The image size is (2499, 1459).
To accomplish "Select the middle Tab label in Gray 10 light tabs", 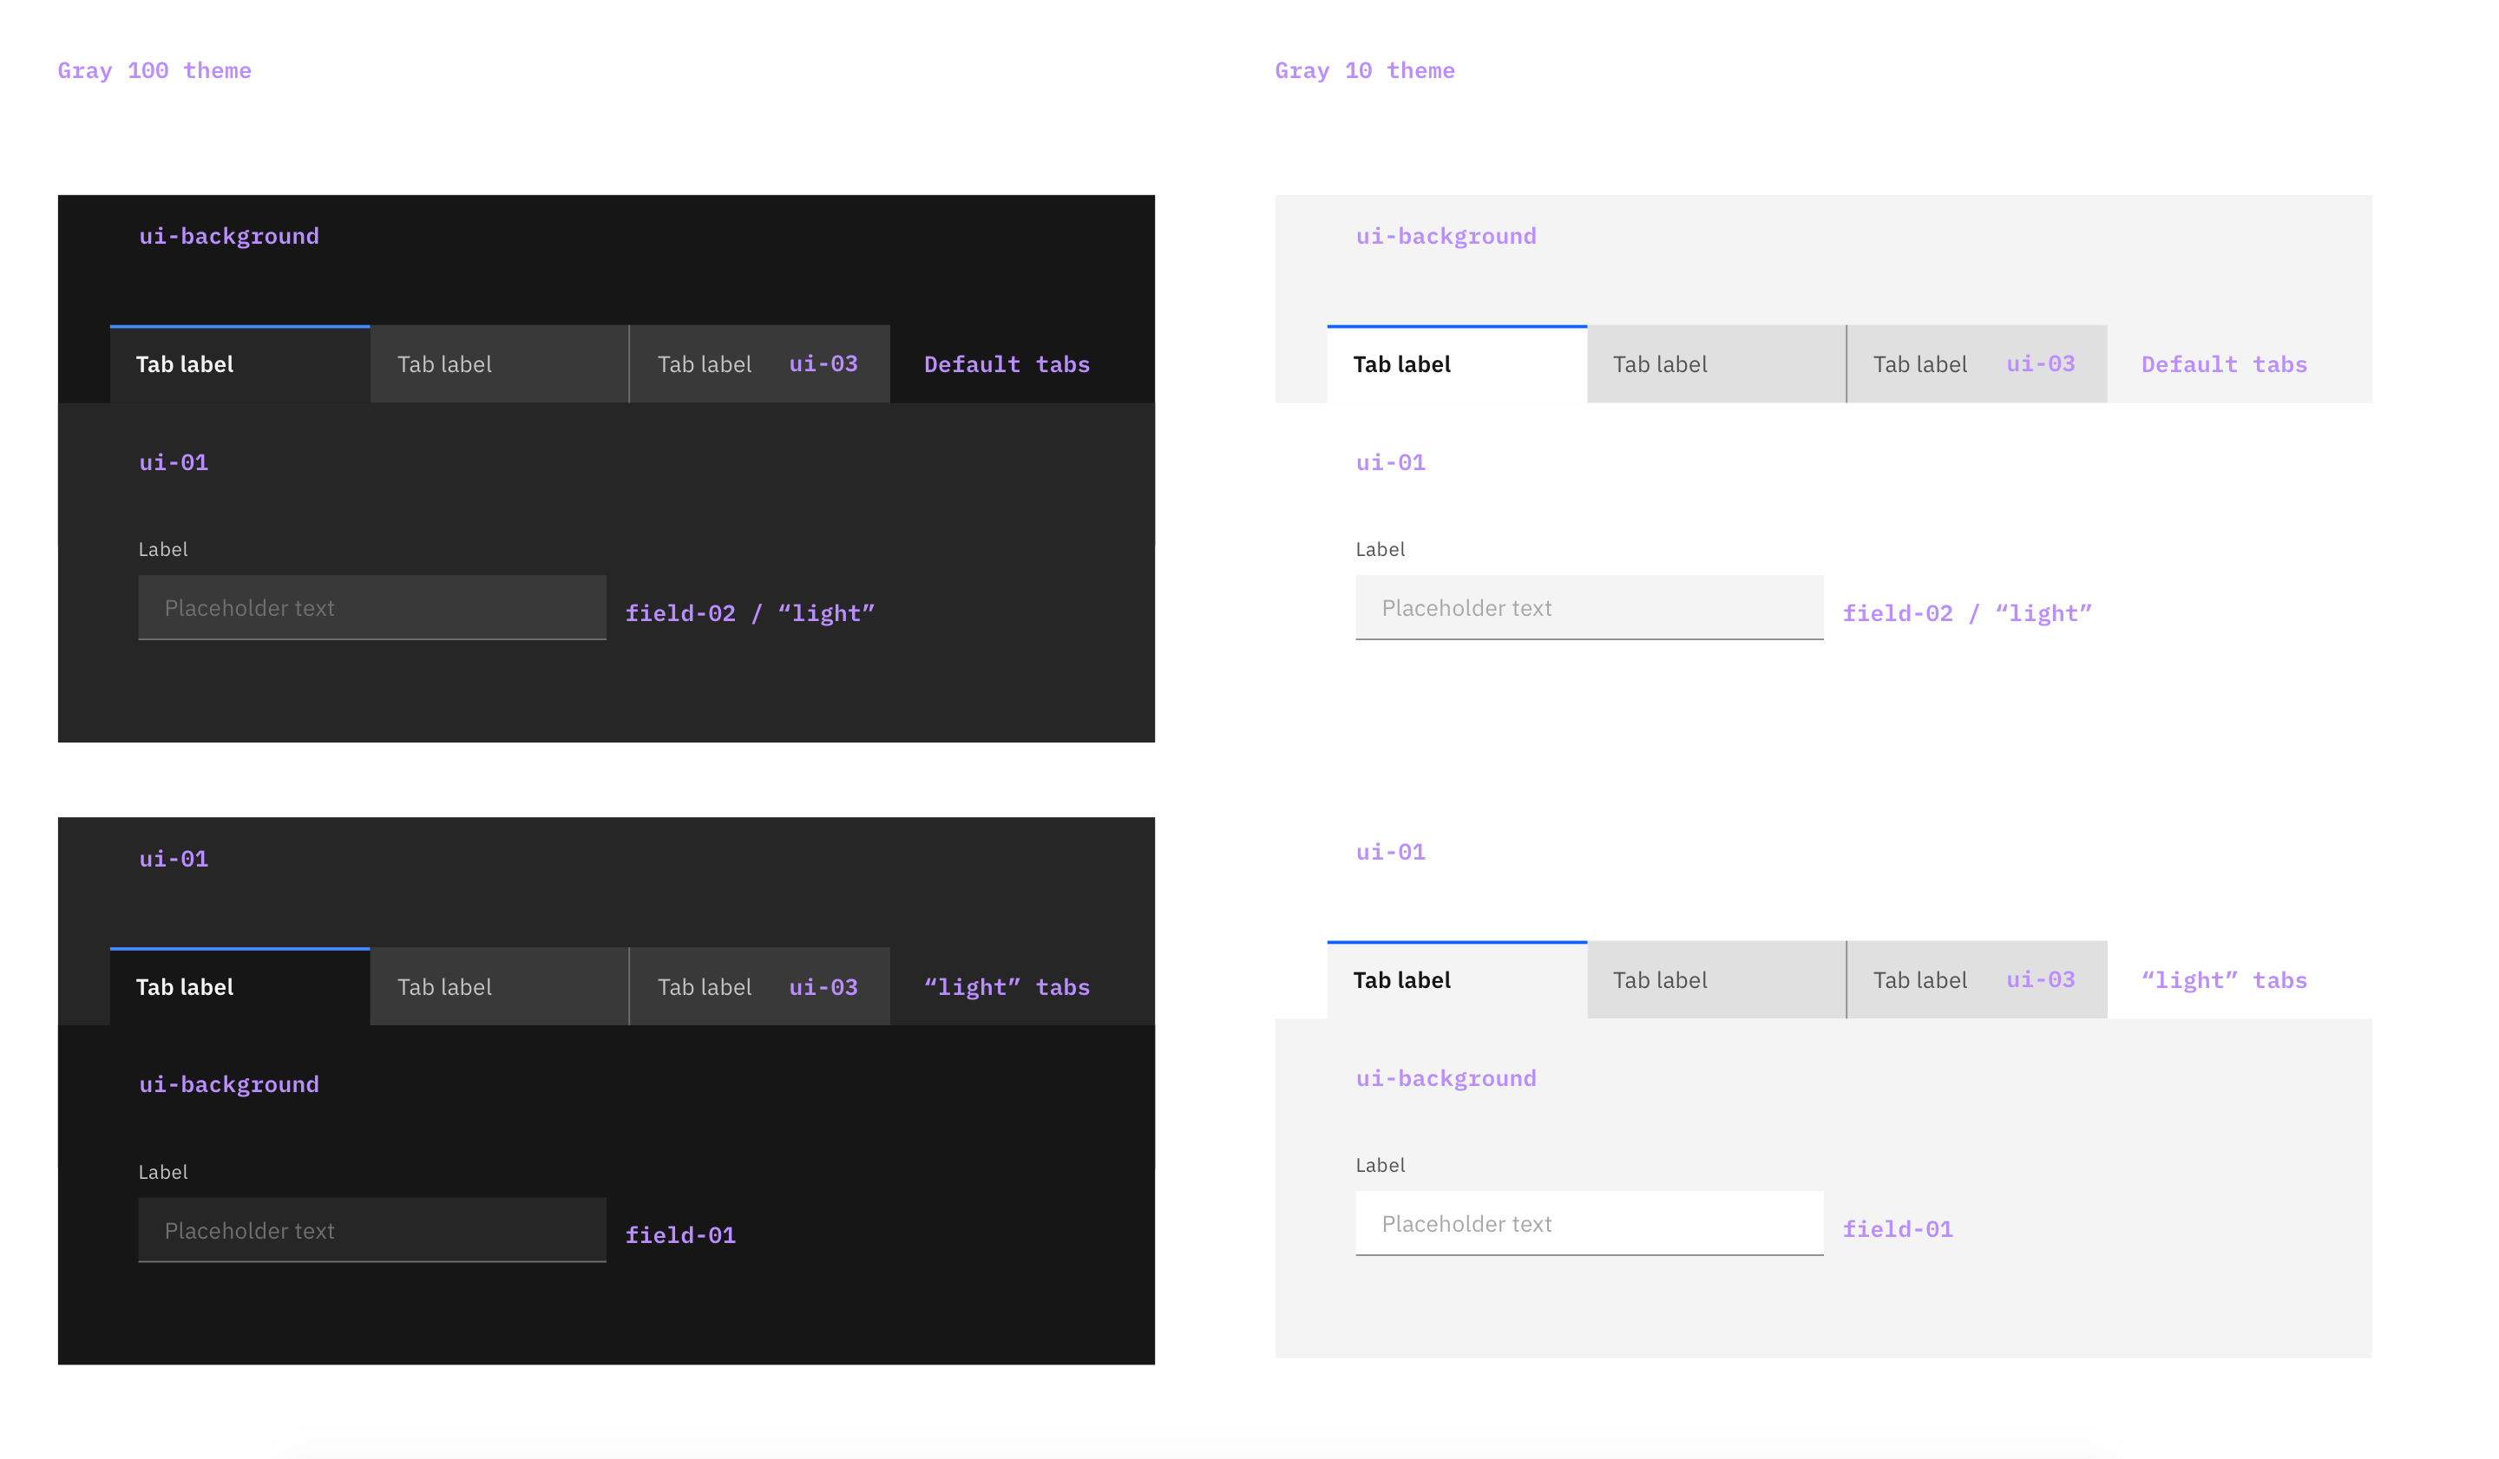I will pyautogui.click(x=1660, y=979).
